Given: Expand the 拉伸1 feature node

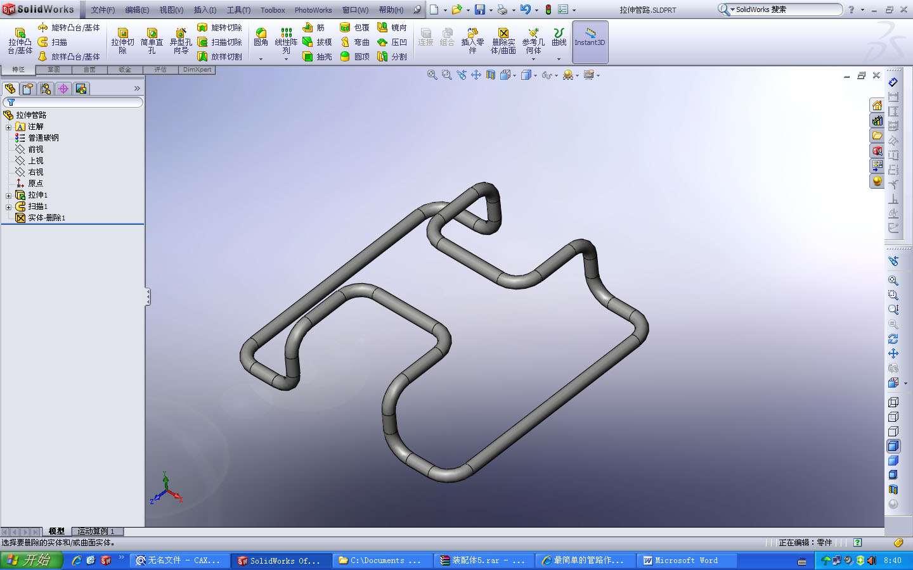Looking at the screenshot, I should point(9,196).
